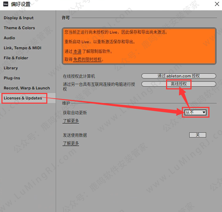Switch to Theme & Colors settings
Image resolution: width=222 pixels, height=212 pixels.
pyautogui.click(x=19, y=28)
